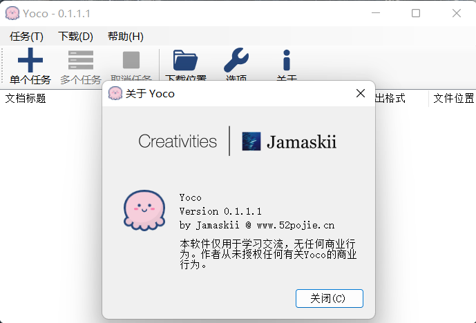This screenshot has height=323, width=476.
Task: Open 选项 wrench settings icon
Action: pos(236,61)
